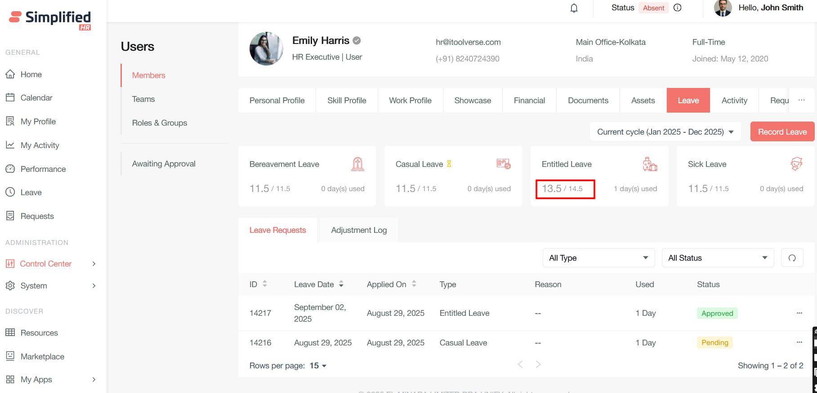Click the Bereavement Leave tombstone icon
The image size is (817, 393).
click(357, 164)
